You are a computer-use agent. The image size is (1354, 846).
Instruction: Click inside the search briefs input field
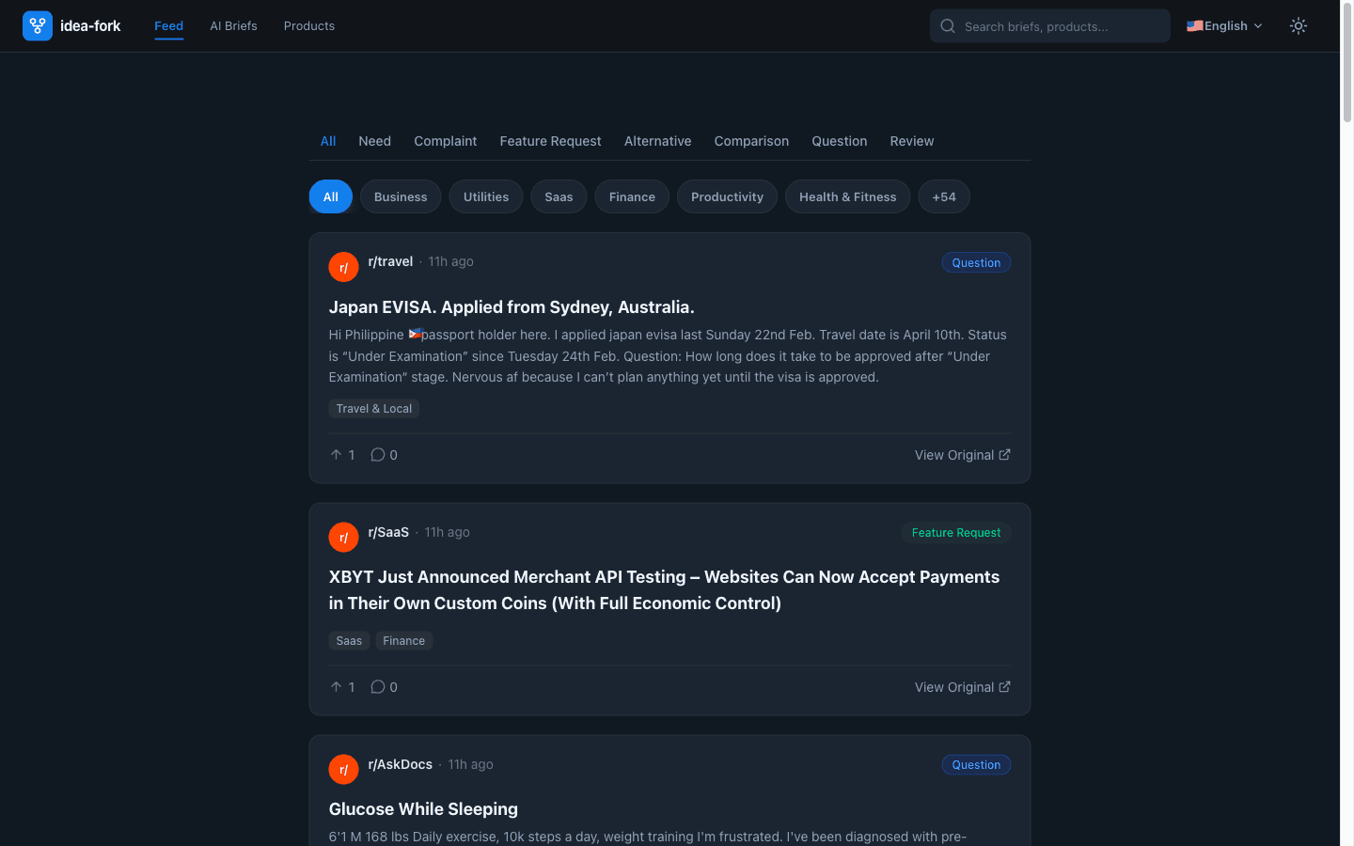coord(1053,25)
